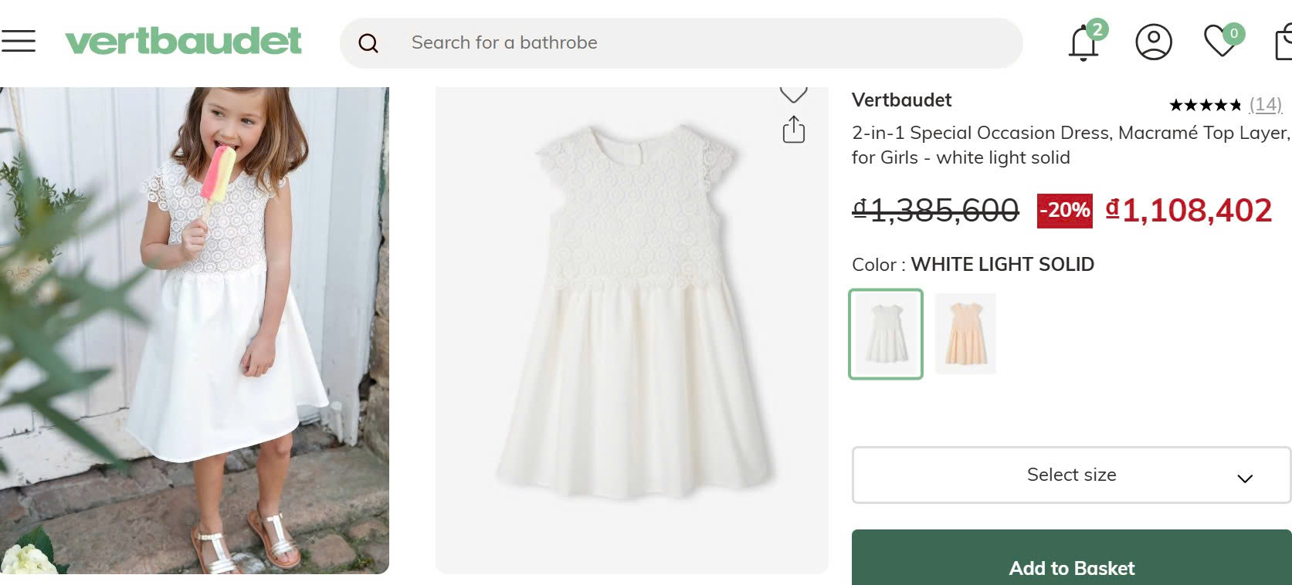Open the white dress product image
This screenshot has height=585, width=1292.
(x=632, y=330)
